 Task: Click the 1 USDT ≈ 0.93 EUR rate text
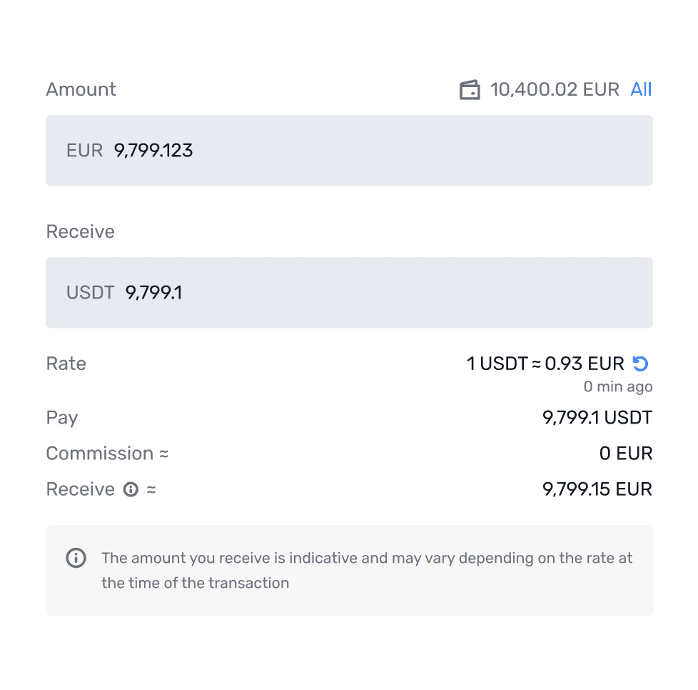[x=546, y=364]
